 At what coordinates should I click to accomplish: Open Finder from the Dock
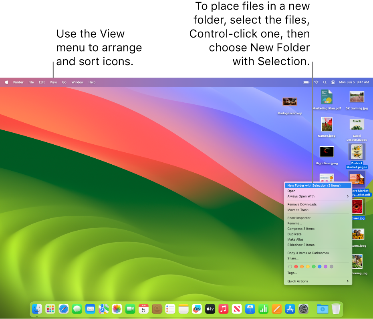(x=37, y=309)
